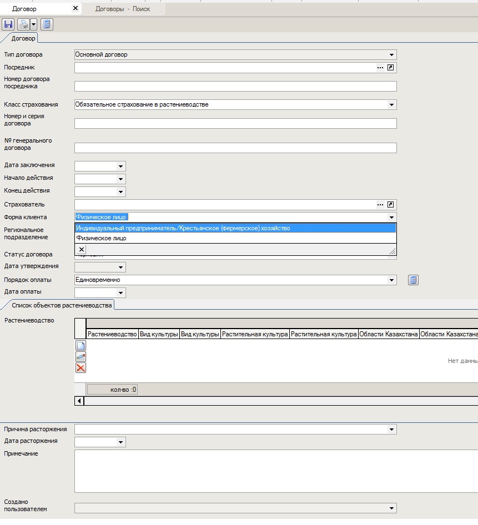Viewport: 478px width, 525px height.
Task: Expand the Причина расторжения dropdown
Action: (x=391, y=430)
